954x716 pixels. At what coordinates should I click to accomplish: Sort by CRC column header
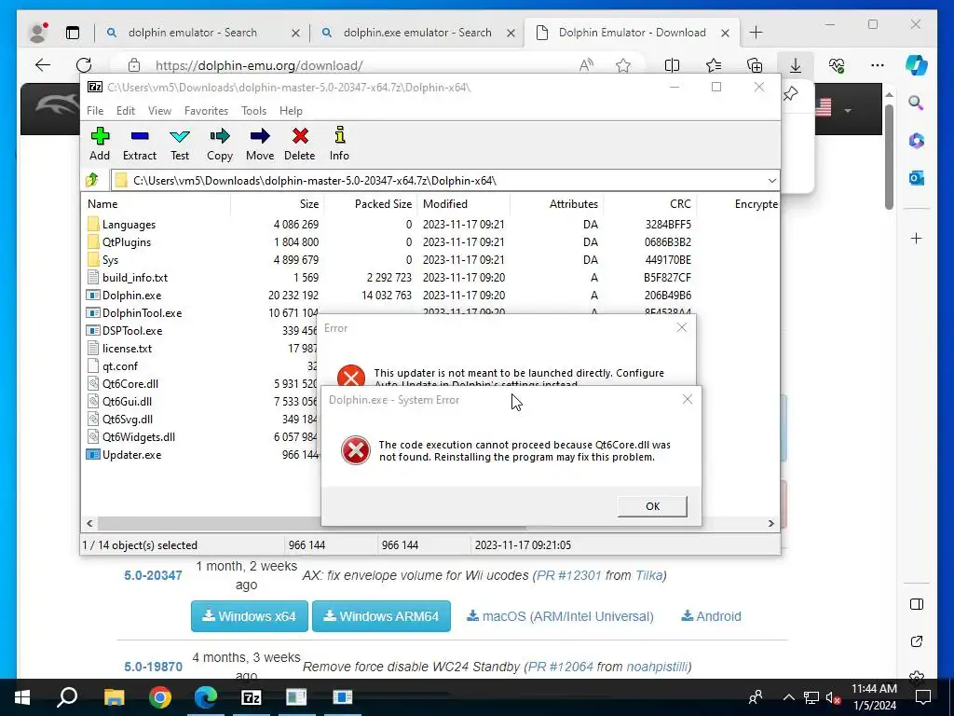pos(649,204)
